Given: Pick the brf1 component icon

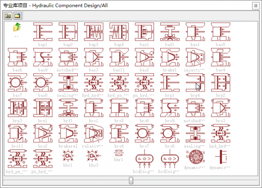Looking at the screenshot, I should 68,108.
